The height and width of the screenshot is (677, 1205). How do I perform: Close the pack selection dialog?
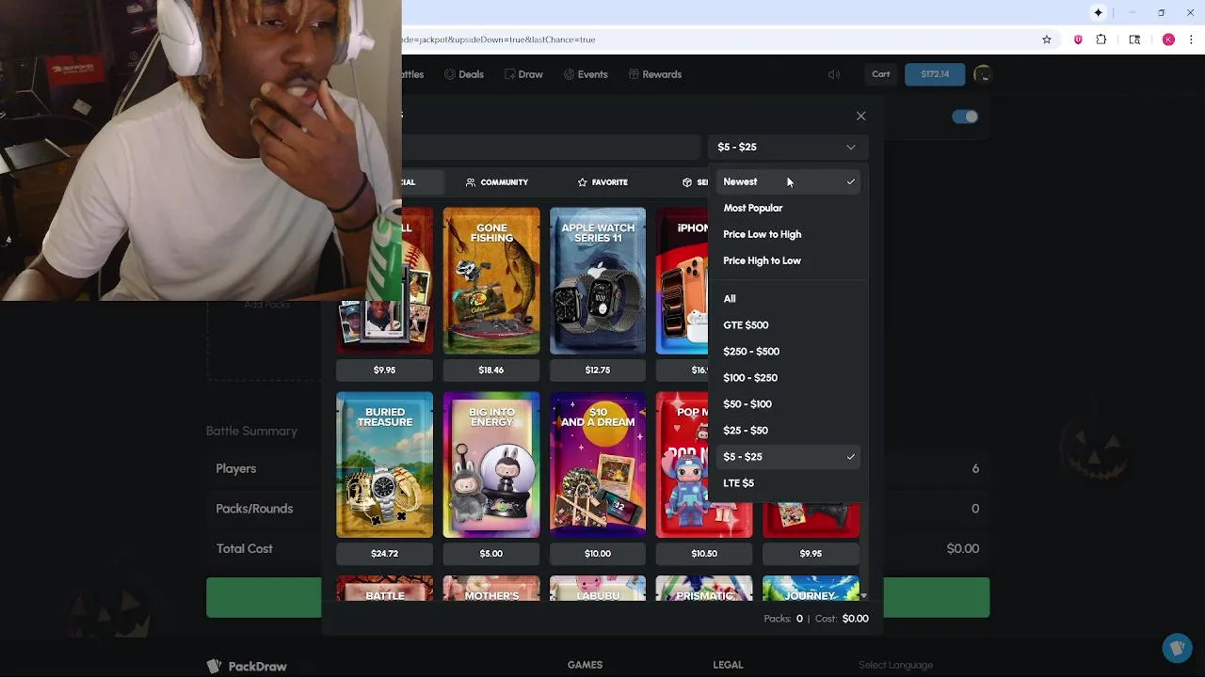coord(860,116)
